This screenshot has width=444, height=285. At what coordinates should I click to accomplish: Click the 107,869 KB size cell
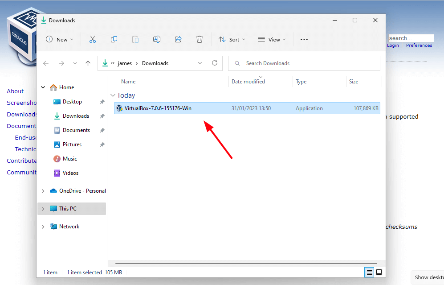[366, 108]
